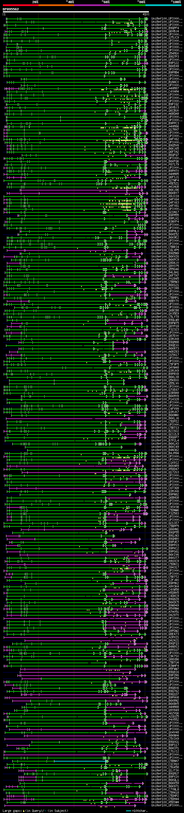This screenshot has width=184, height=813.
Task: Select the UniRef100_B9PUE7 label
Action: (165, 542)
